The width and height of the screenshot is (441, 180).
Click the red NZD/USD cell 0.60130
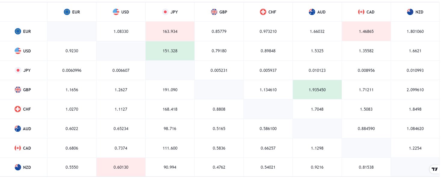tap(121, 167)
